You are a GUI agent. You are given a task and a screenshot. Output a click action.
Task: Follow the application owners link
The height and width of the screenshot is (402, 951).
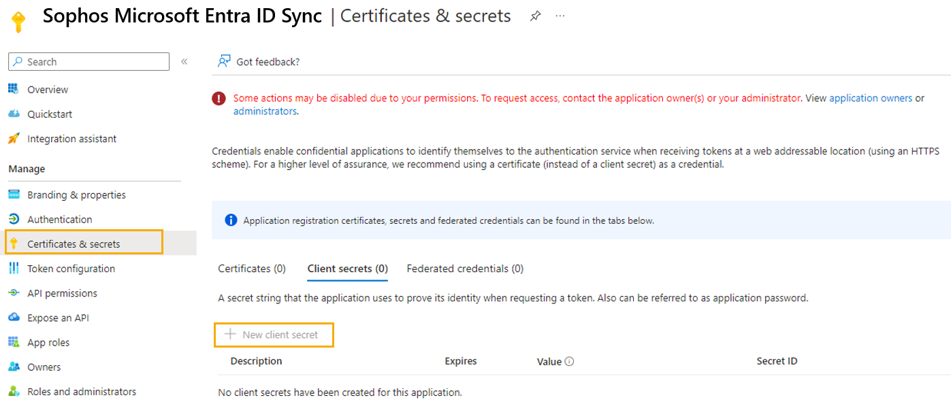coord(871,98)
